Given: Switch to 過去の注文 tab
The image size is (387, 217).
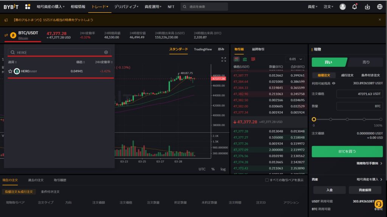Looking at the screenshot, I should tap(36, 180).
